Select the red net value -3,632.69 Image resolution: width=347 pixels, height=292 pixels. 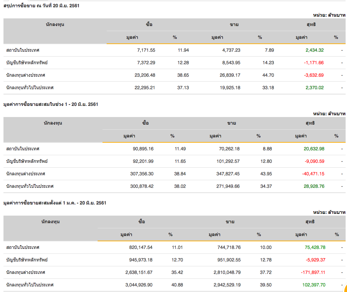tap(314, 75)
